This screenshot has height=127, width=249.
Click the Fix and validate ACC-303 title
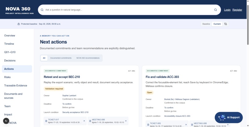(x=162, y=77)
